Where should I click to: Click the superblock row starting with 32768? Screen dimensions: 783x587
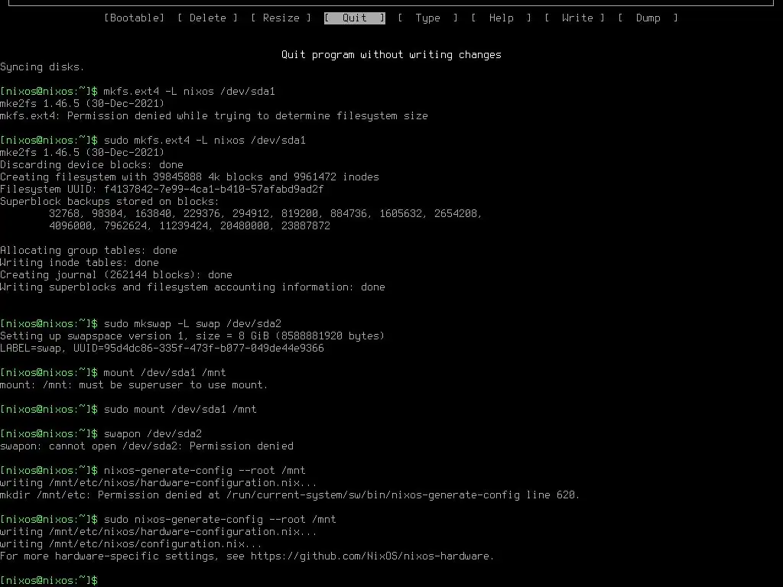(265, 214)
